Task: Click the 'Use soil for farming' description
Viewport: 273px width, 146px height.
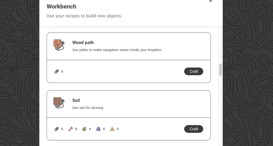Action: 88,108
